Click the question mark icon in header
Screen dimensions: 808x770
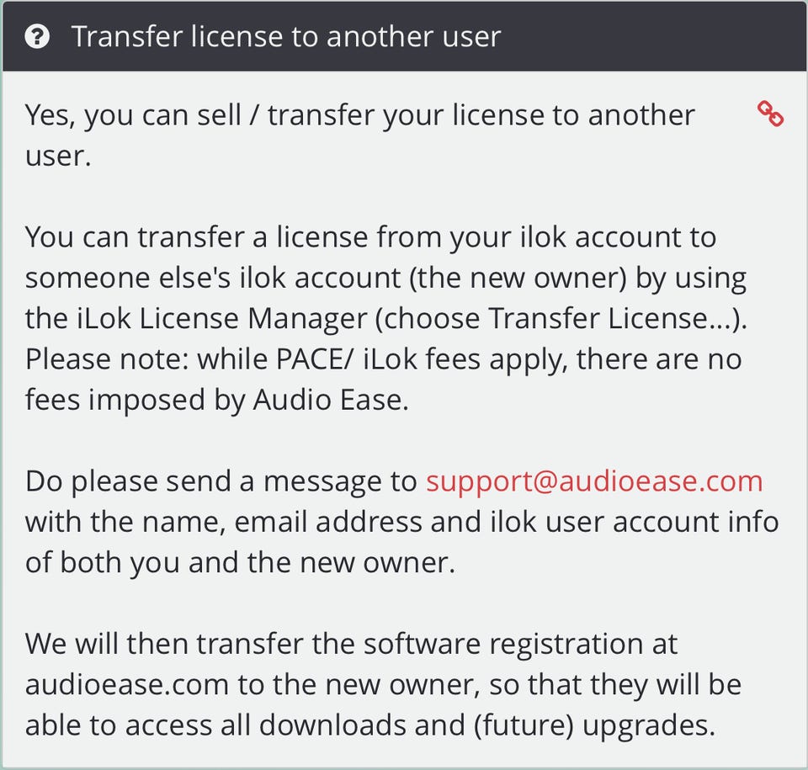pyautogui.click(x=37, y=37)
